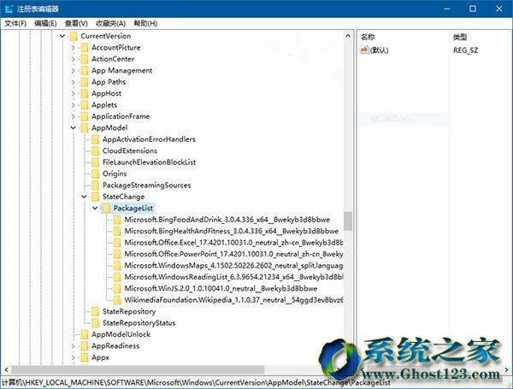Click the CloudExtensions folder icon
Image resolution: width=513 pixels, height=389 pixels.
point(95,150)
